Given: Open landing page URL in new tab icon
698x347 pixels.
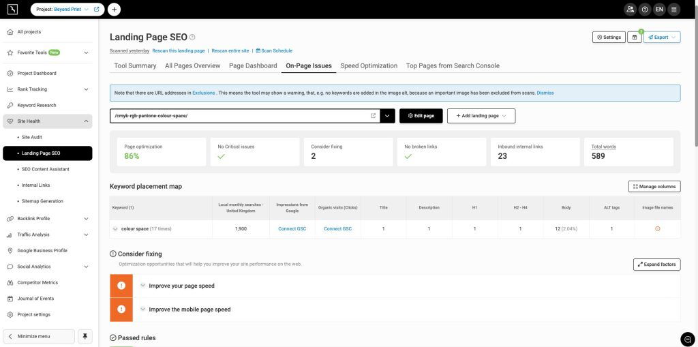Looking at the screenshot, I should [373, 116].
